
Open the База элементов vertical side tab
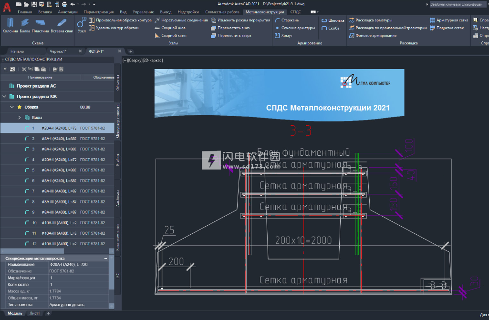tap(118, 237)
